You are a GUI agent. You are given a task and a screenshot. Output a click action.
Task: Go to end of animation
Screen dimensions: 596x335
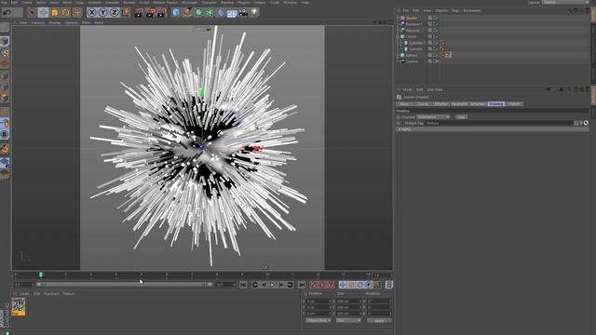coord(302,285)
